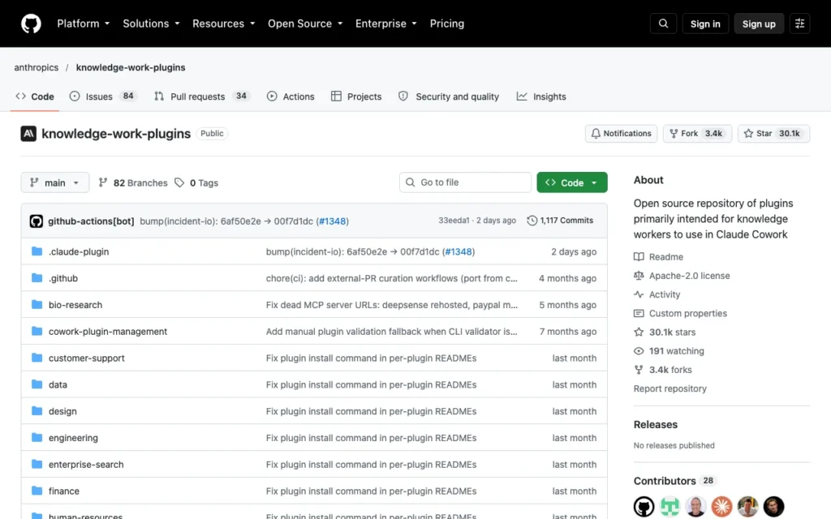831x519 pixels.
Task: Open Security and quality tab
Action: [448, 97]
